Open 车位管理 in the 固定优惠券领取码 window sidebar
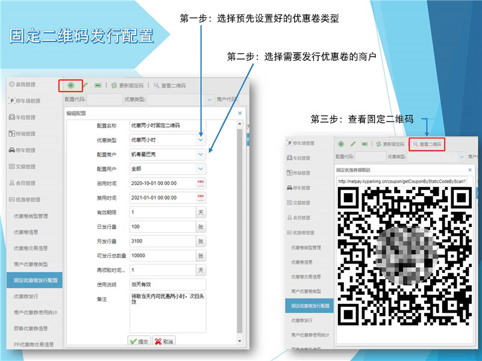482x361 pixels. (x=298, y=158)
